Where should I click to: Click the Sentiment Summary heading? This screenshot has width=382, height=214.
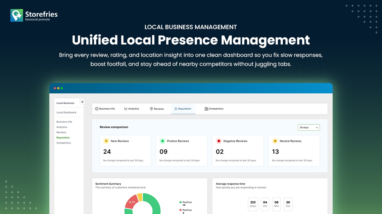click(108, 184)
